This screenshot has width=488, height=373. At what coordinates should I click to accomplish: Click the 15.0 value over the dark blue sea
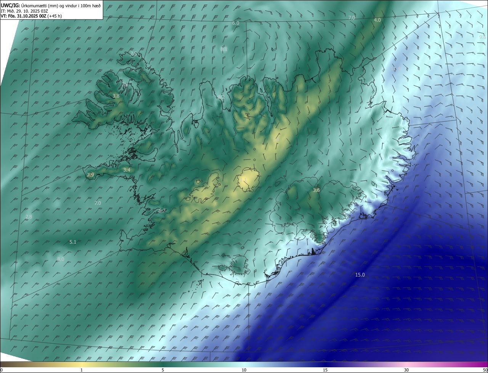tap(360, 275)
